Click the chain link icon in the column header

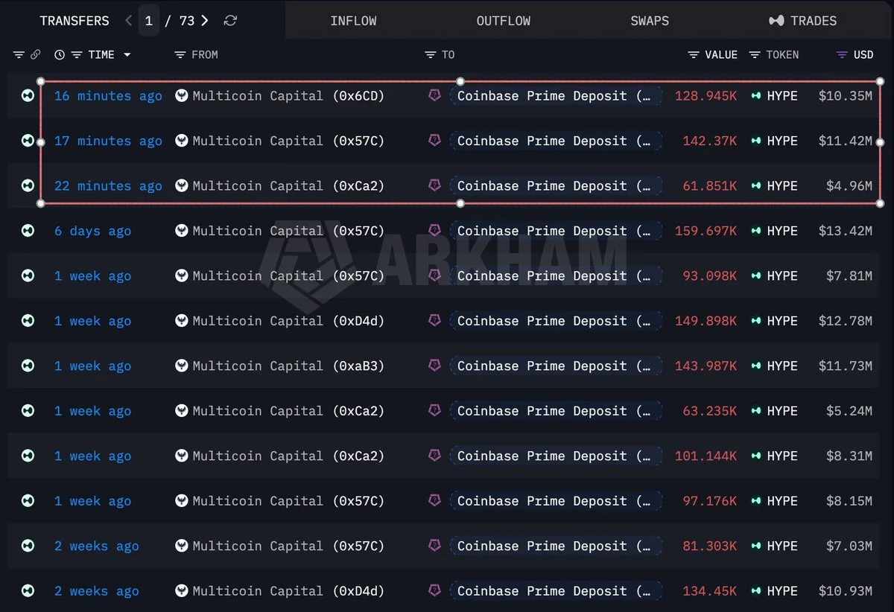point(36,55)
